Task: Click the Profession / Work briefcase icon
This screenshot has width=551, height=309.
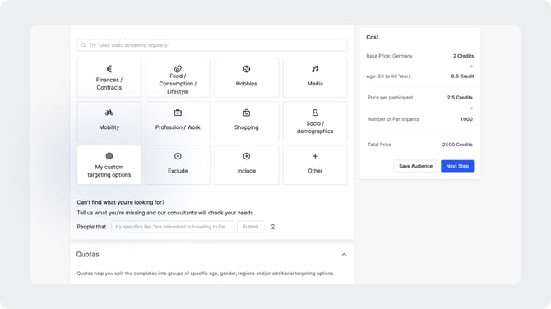Action: 178,113
